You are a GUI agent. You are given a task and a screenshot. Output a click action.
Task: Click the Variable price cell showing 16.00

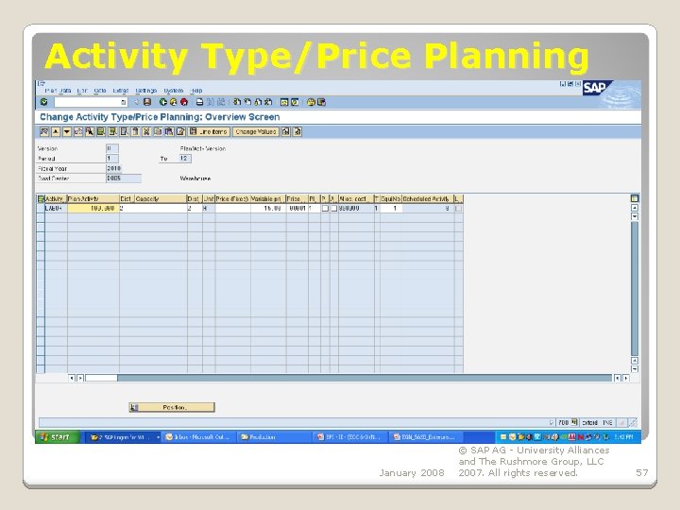[x=268, y=209]
